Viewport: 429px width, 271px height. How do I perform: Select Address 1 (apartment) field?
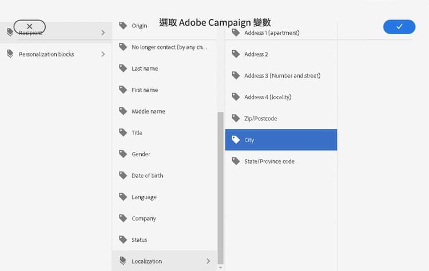pos(281,33)
